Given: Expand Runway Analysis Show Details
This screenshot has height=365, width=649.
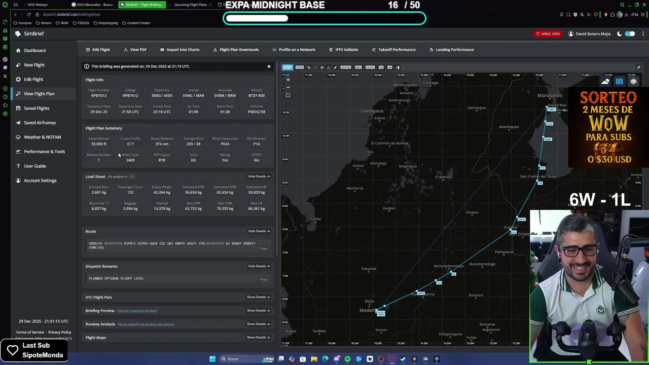Looking at the screenshot, I should tap(258, 324).
